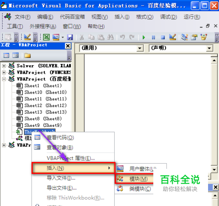Viewport: 219px width, 206px height.
Task: Click the code window scroll down arrow
Action: [x=214, y=170]
